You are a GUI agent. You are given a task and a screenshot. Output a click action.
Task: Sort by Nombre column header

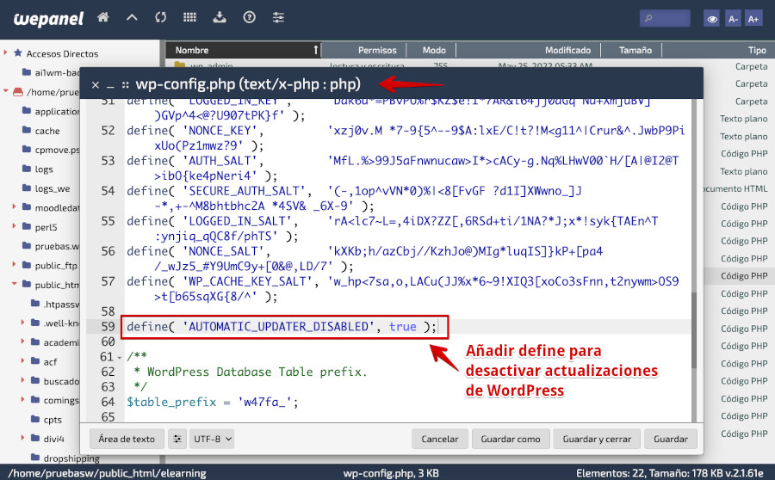[x=243, y=50]
